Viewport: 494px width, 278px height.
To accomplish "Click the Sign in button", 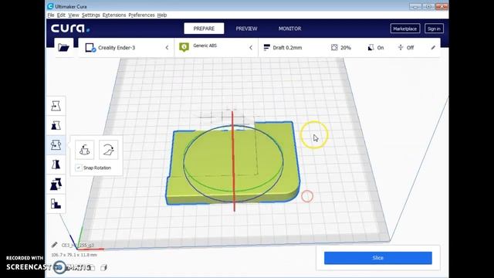I will (x=434, y=29).
